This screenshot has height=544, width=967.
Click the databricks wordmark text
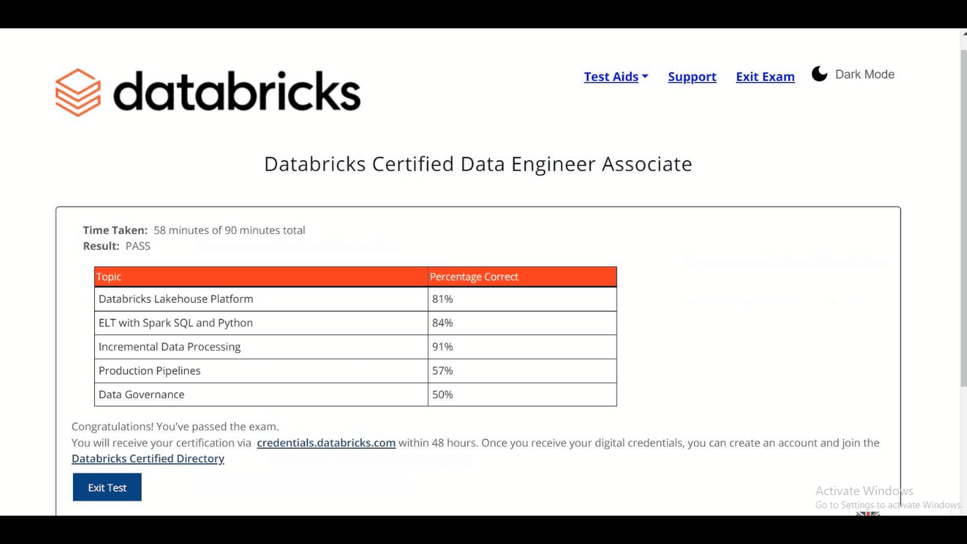click(x=236, y=92)
